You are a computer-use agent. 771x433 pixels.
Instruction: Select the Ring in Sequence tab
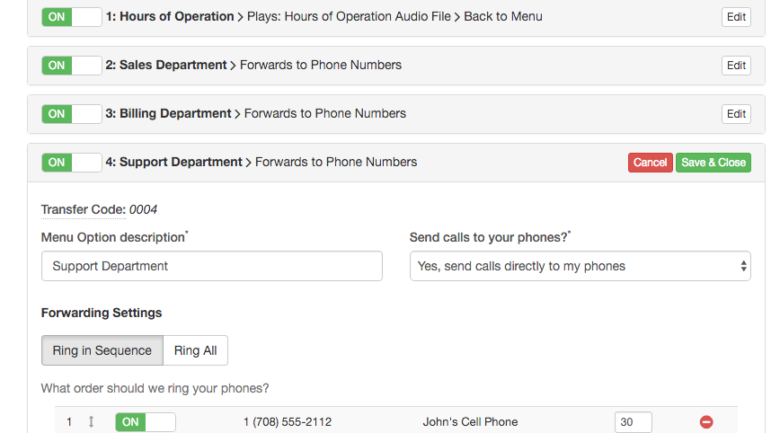pos(102,350)
